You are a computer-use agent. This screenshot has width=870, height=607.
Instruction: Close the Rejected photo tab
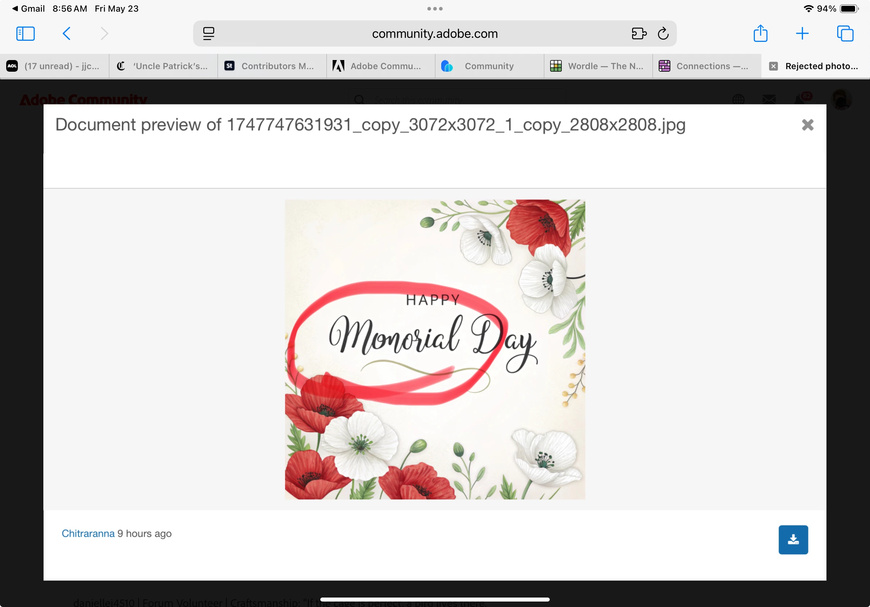pos(773,66)
